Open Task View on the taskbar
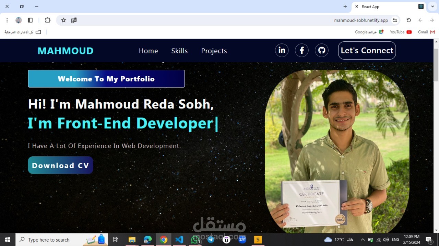The height and width of the screenshot is (246, 439). pos(116,239)
